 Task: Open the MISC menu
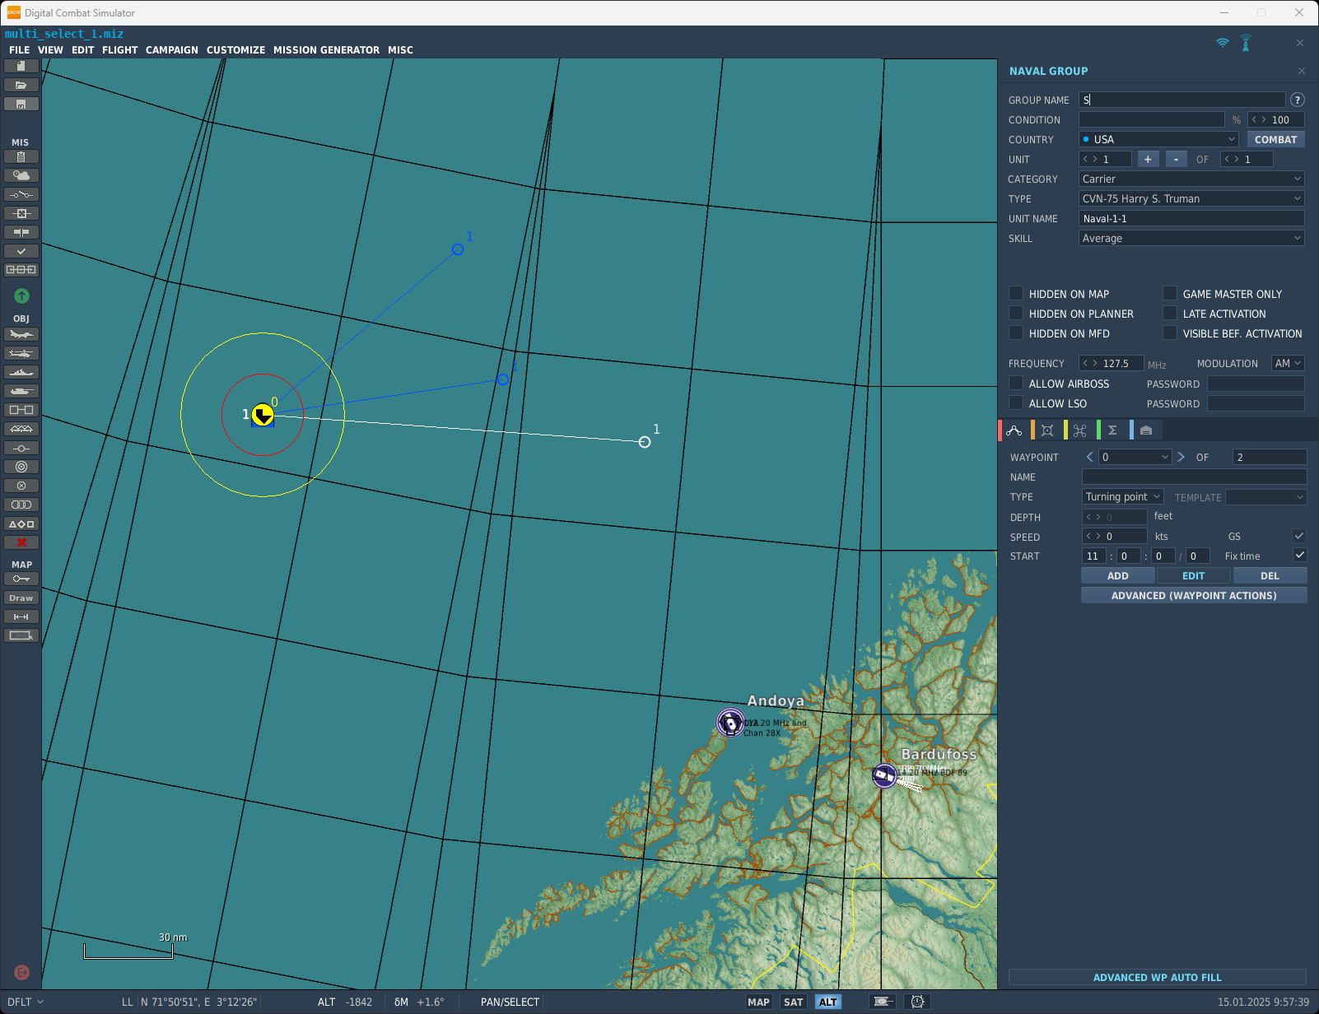pos(401,50)
